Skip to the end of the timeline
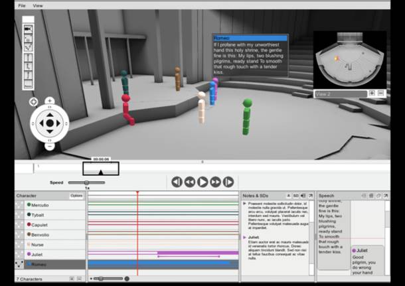This screenshot has height=286, width=405. click(228, 182)
